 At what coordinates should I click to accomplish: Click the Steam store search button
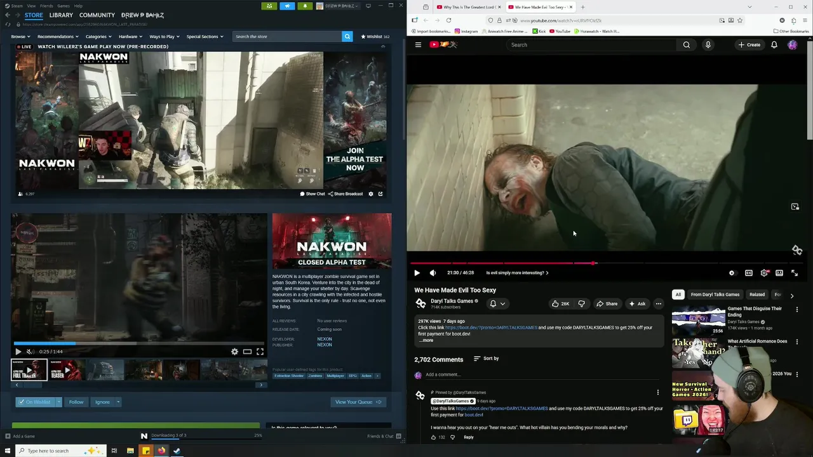click(x=347, y=36)
